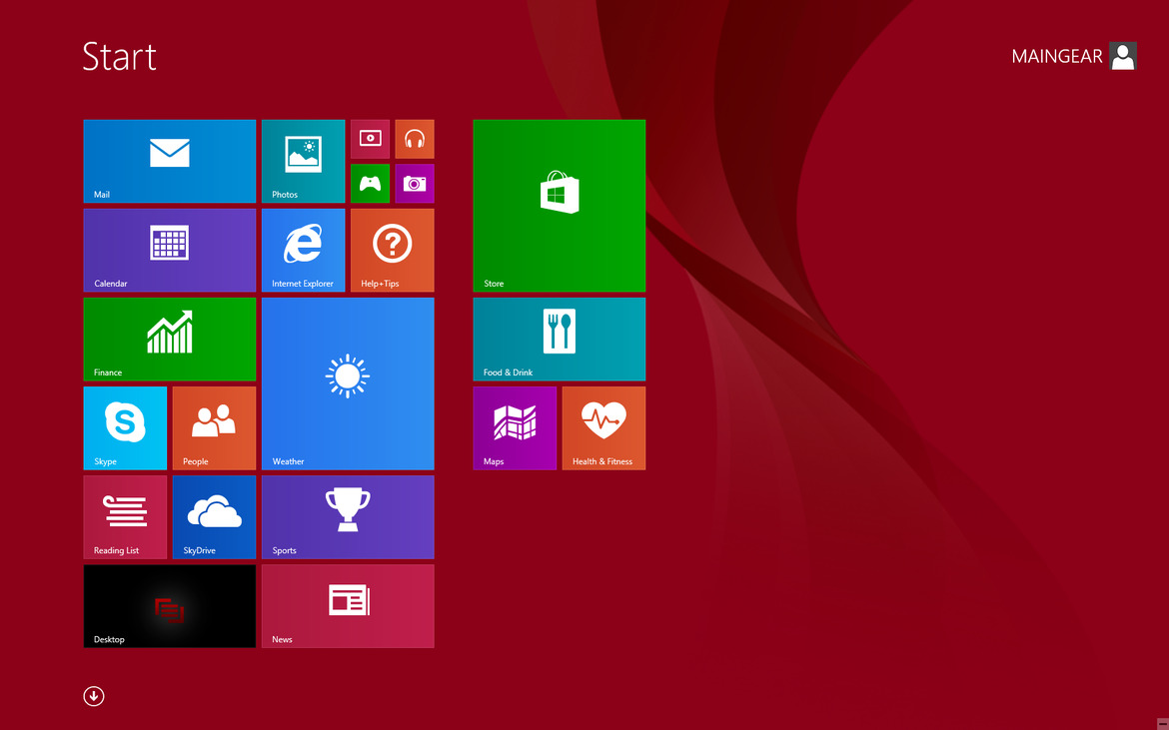The image size is (1169, 730).
Task: Open the News tile
Action: (348, 606)
